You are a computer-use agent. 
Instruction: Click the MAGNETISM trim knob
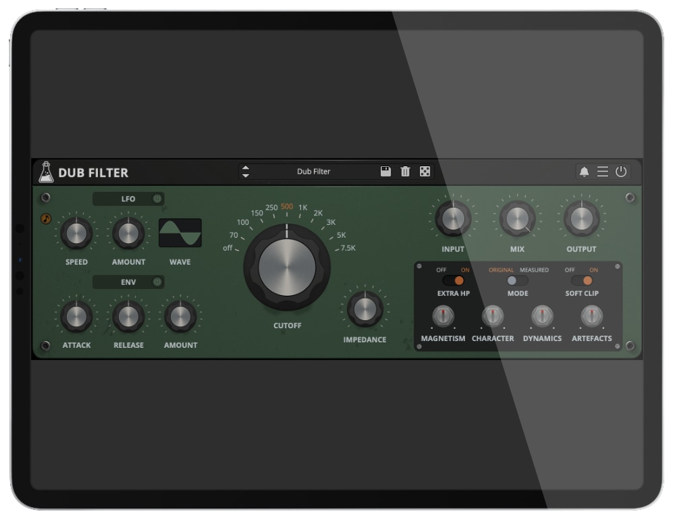pos(443,316)
